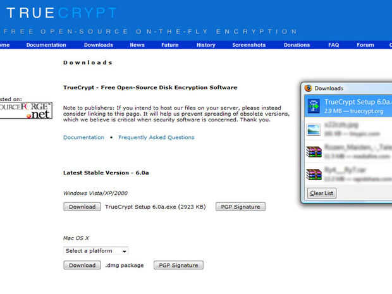This screenshot has height=294, width=392.
Task: Click 'TrueCrypt Setup 6.0a.exe (2923 KB)' text
Action: point(156,207)
